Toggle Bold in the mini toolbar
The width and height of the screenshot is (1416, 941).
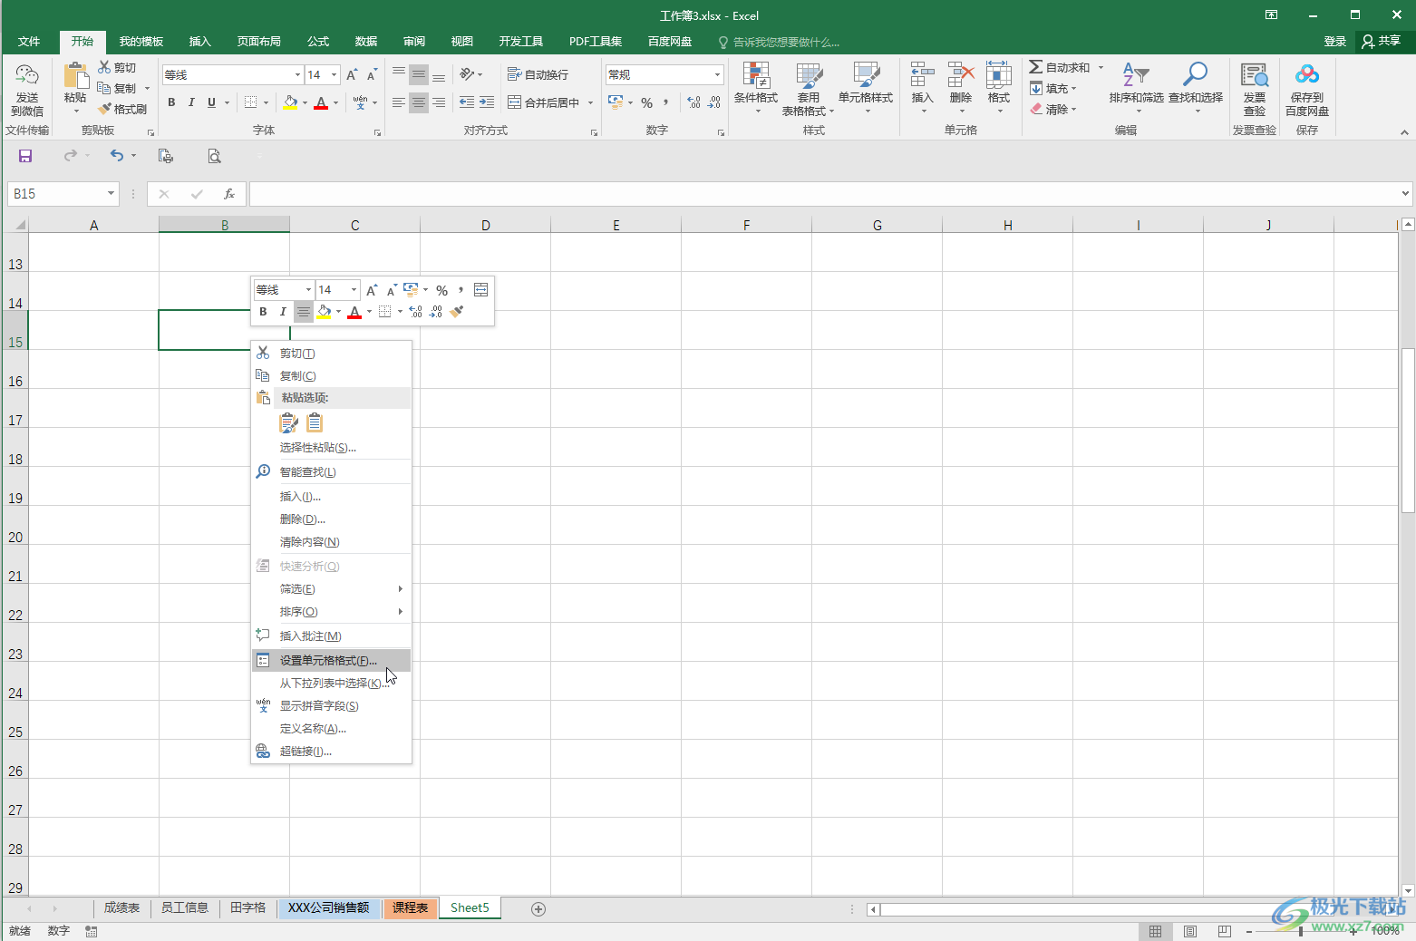point(263,312)
